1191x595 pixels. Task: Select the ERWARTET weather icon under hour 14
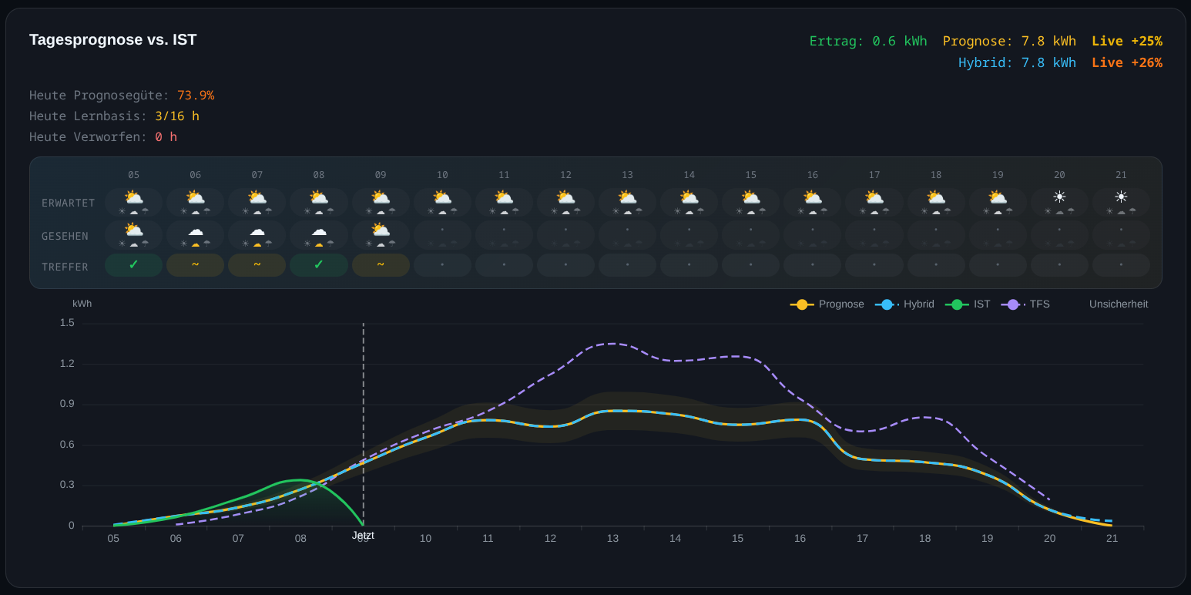tap(689, 197)
